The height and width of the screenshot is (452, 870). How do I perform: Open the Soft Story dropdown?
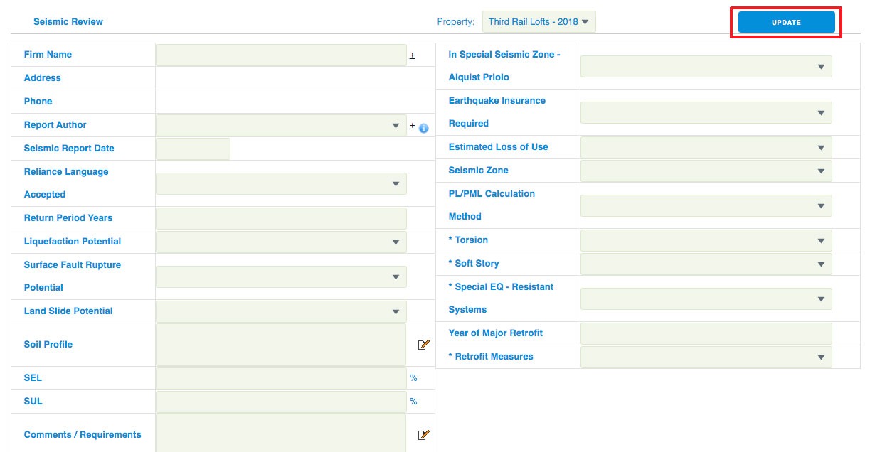coord(706,264)
